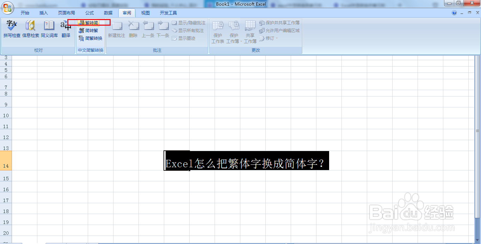Restore the workbook window in ribbon bar
Viewport: 481px width, 244px height.
tap(469, 13)
